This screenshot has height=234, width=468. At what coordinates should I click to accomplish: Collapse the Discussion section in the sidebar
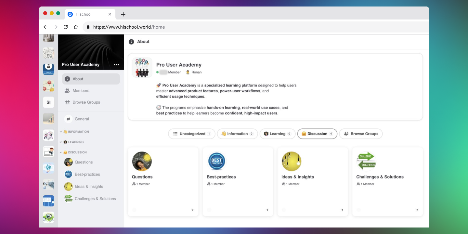pyautogui.click(x=61, y=152)
